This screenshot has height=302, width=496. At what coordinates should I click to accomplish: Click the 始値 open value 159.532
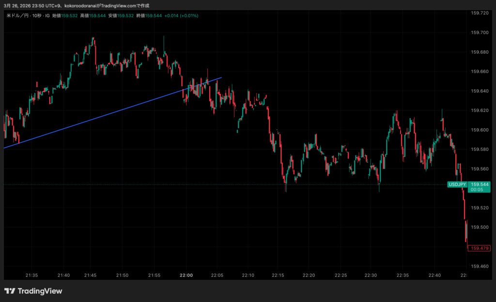coord(70,15)
